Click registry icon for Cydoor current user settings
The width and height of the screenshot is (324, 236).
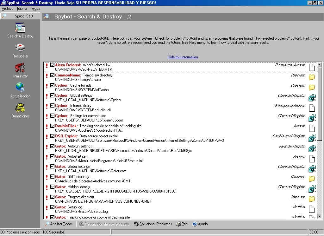(312, 118)
